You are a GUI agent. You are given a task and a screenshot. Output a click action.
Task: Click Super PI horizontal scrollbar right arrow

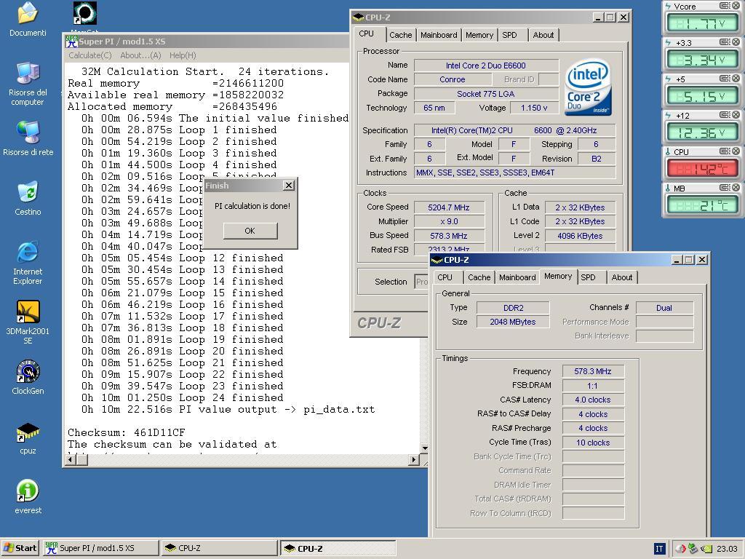click(414, 460)
